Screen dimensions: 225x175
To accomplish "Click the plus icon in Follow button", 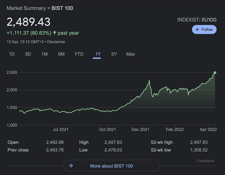I will pos(198,30).
